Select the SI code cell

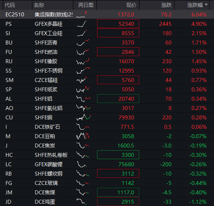coord(8,33)
